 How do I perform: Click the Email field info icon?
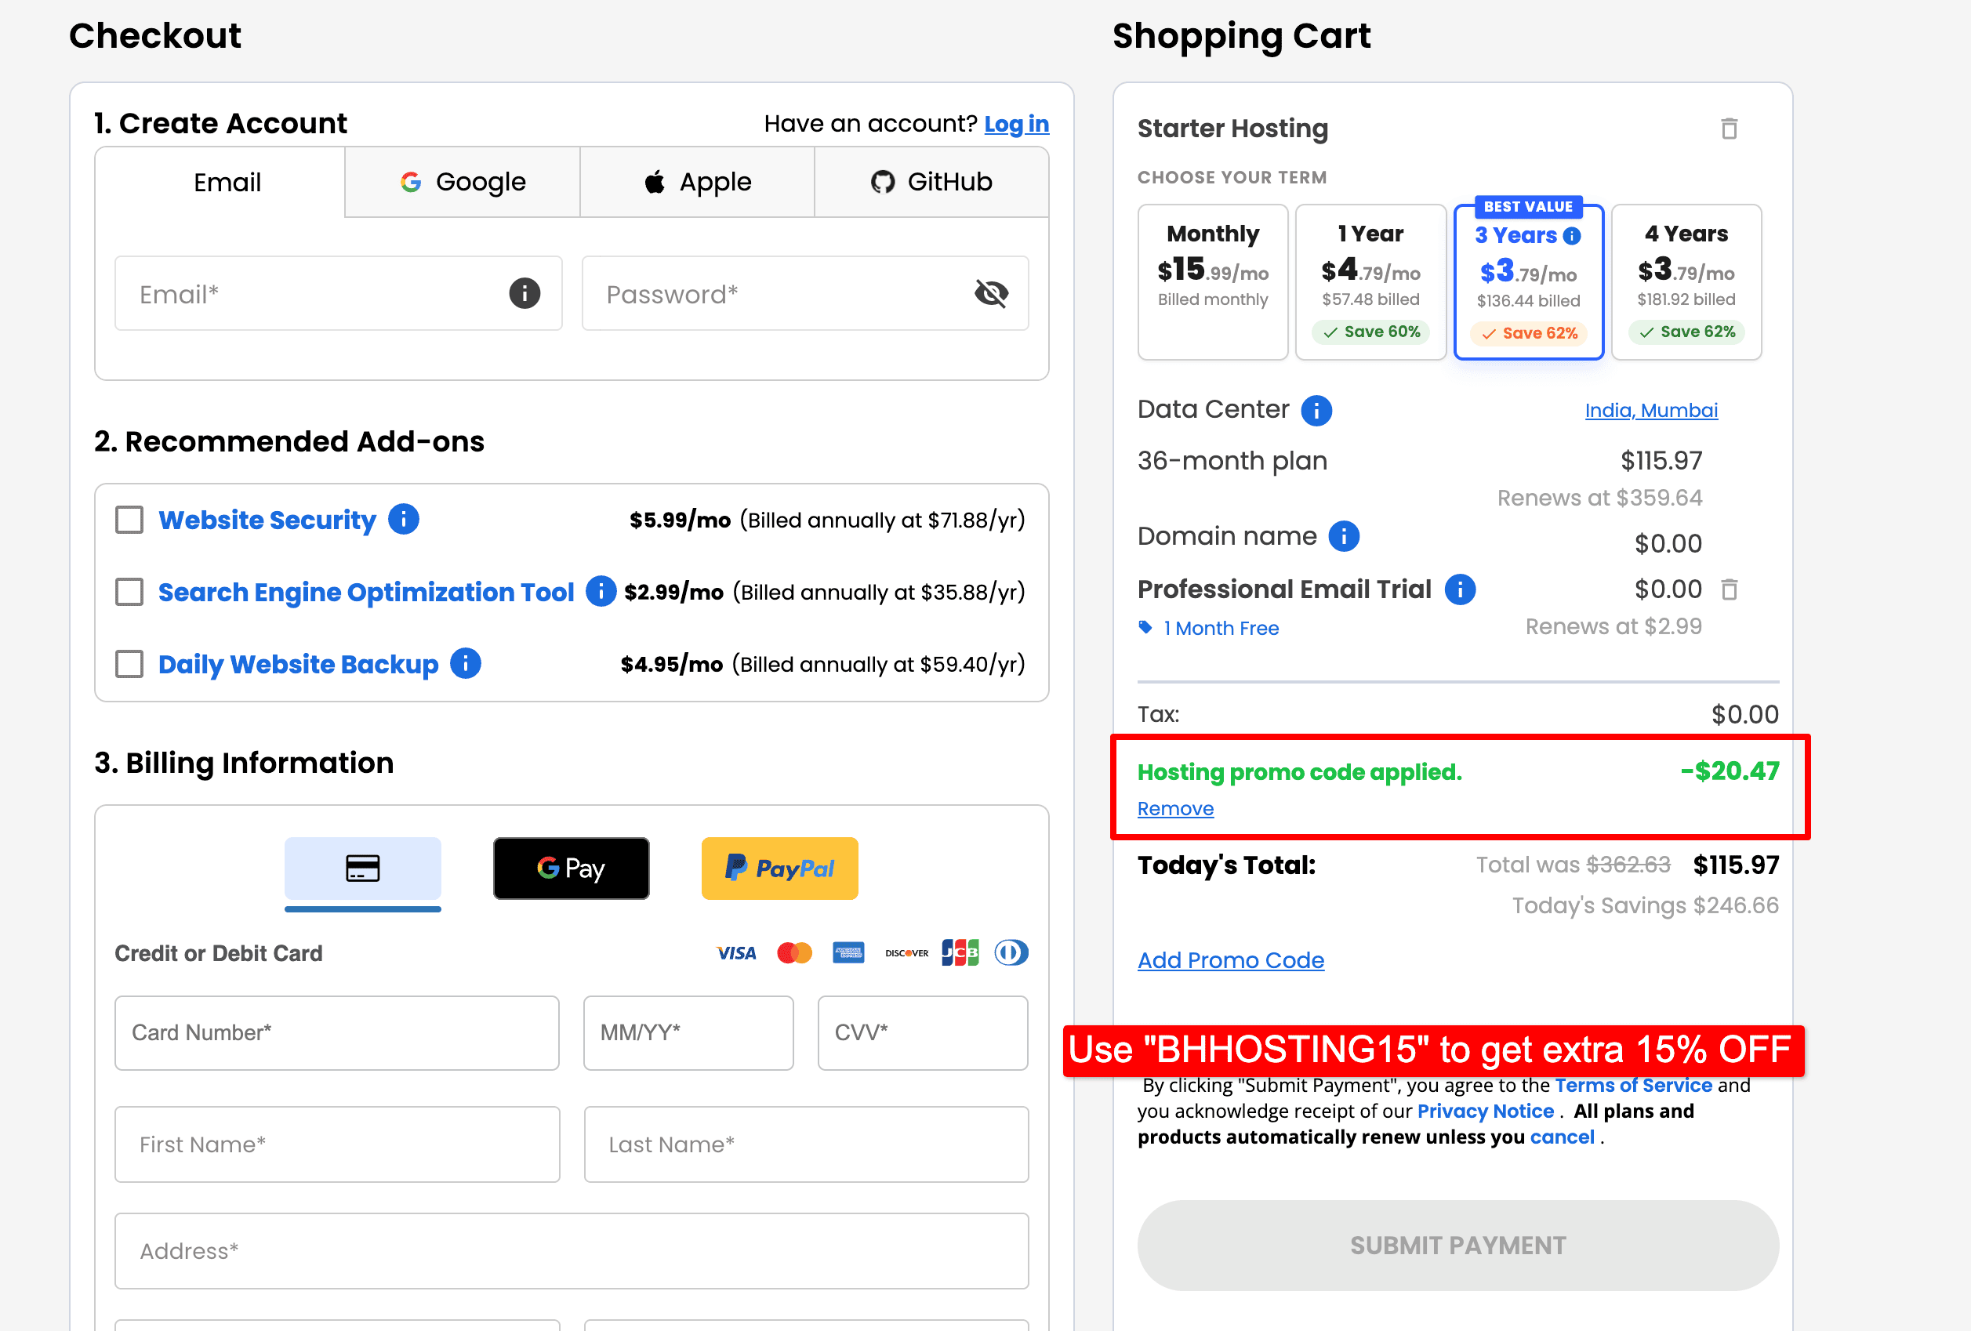[x=525, y=293]
